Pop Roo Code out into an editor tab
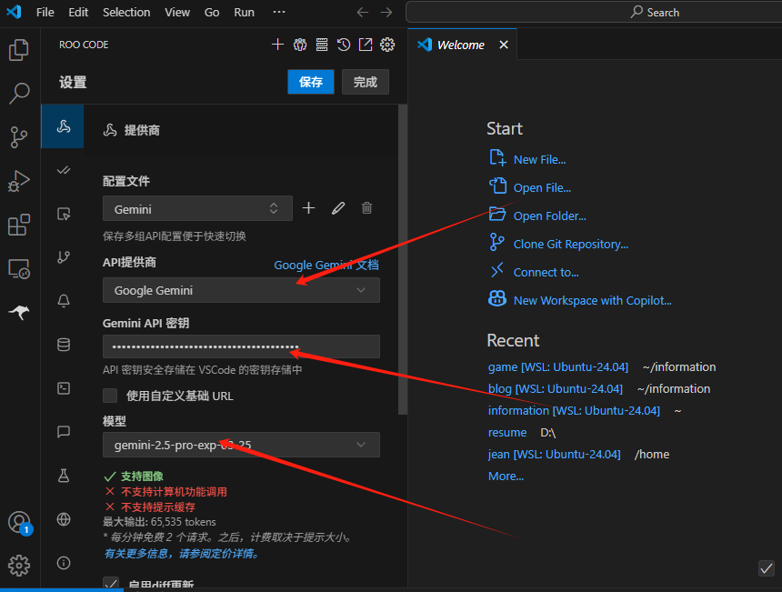This screenshot has width=782, height=592. pos(366,45)
